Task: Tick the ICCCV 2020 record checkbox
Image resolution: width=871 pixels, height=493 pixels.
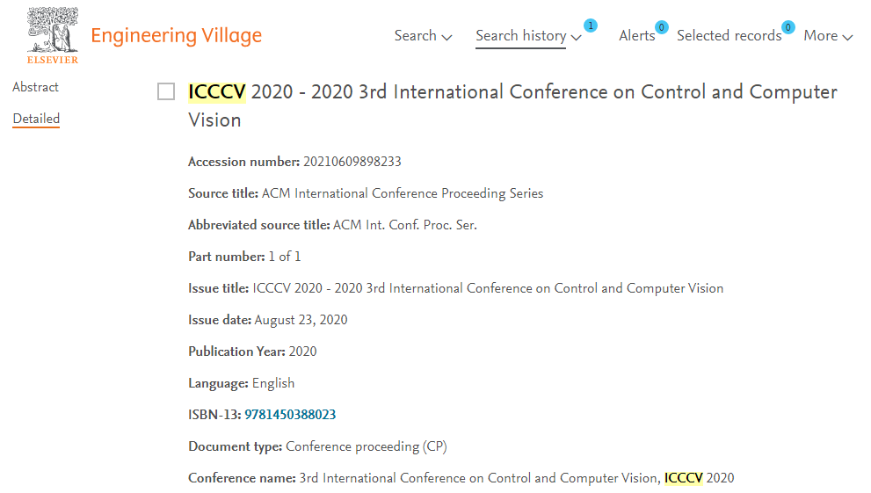Action: (166, 91)
